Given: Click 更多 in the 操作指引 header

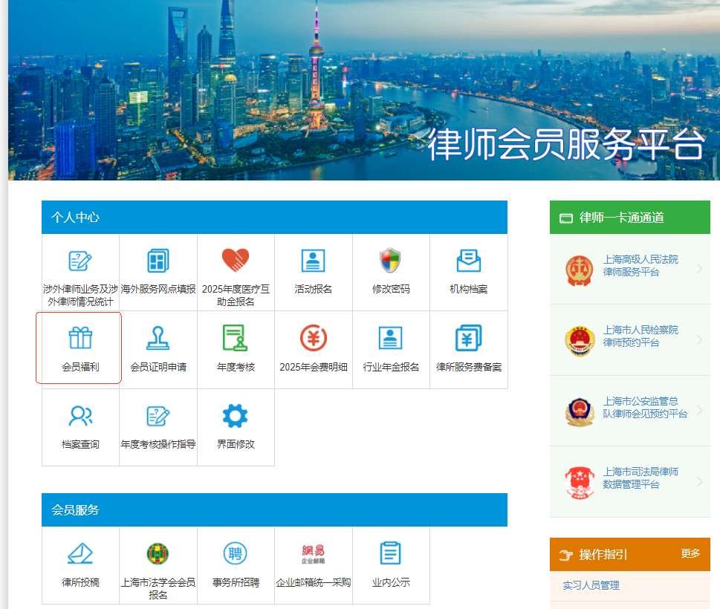Looking at the screenshot, I should point(690,553).
